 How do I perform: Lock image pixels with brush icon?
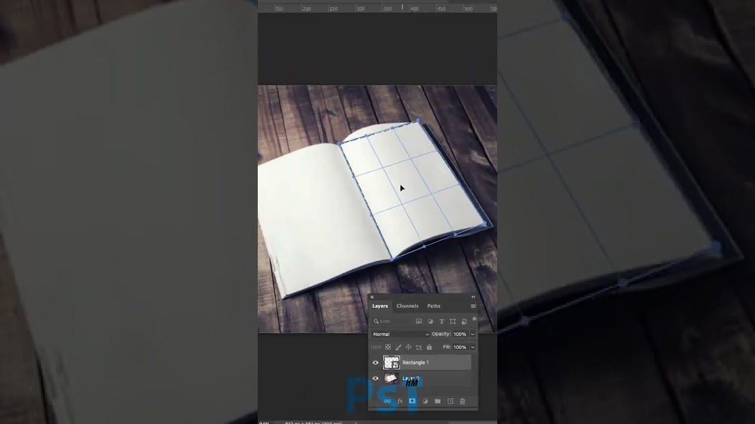398,347
